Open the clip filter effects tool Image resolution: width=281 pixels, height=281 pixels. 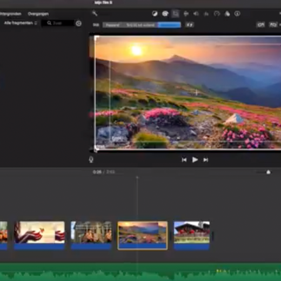click(227, 14)
